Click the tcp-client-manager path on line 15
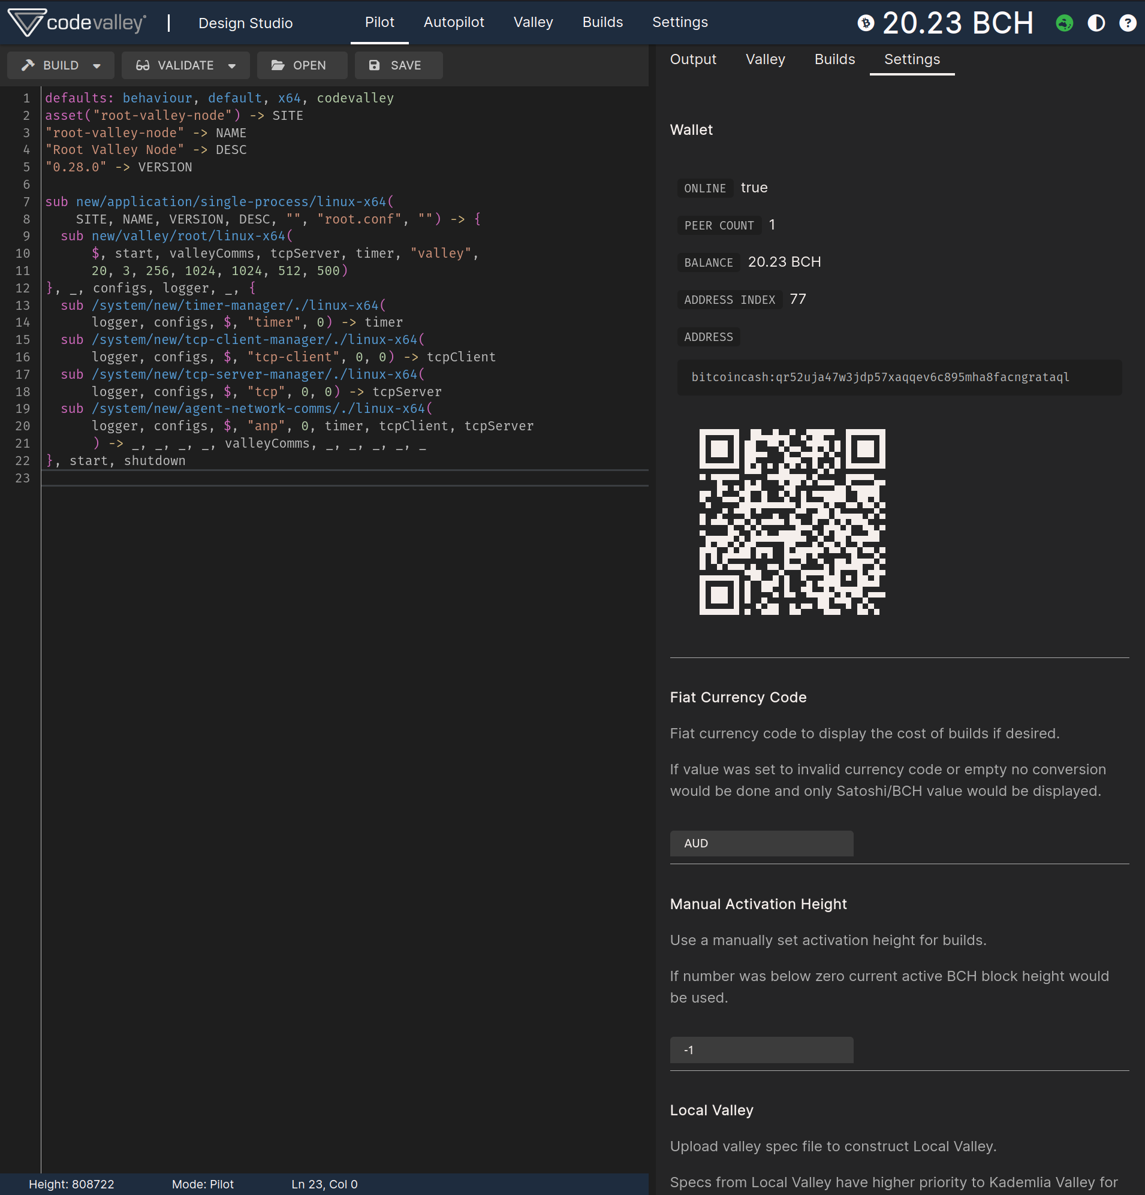Image resolution: width=1145 pixels, height=1195 pixels. click(x=254, y=340)
